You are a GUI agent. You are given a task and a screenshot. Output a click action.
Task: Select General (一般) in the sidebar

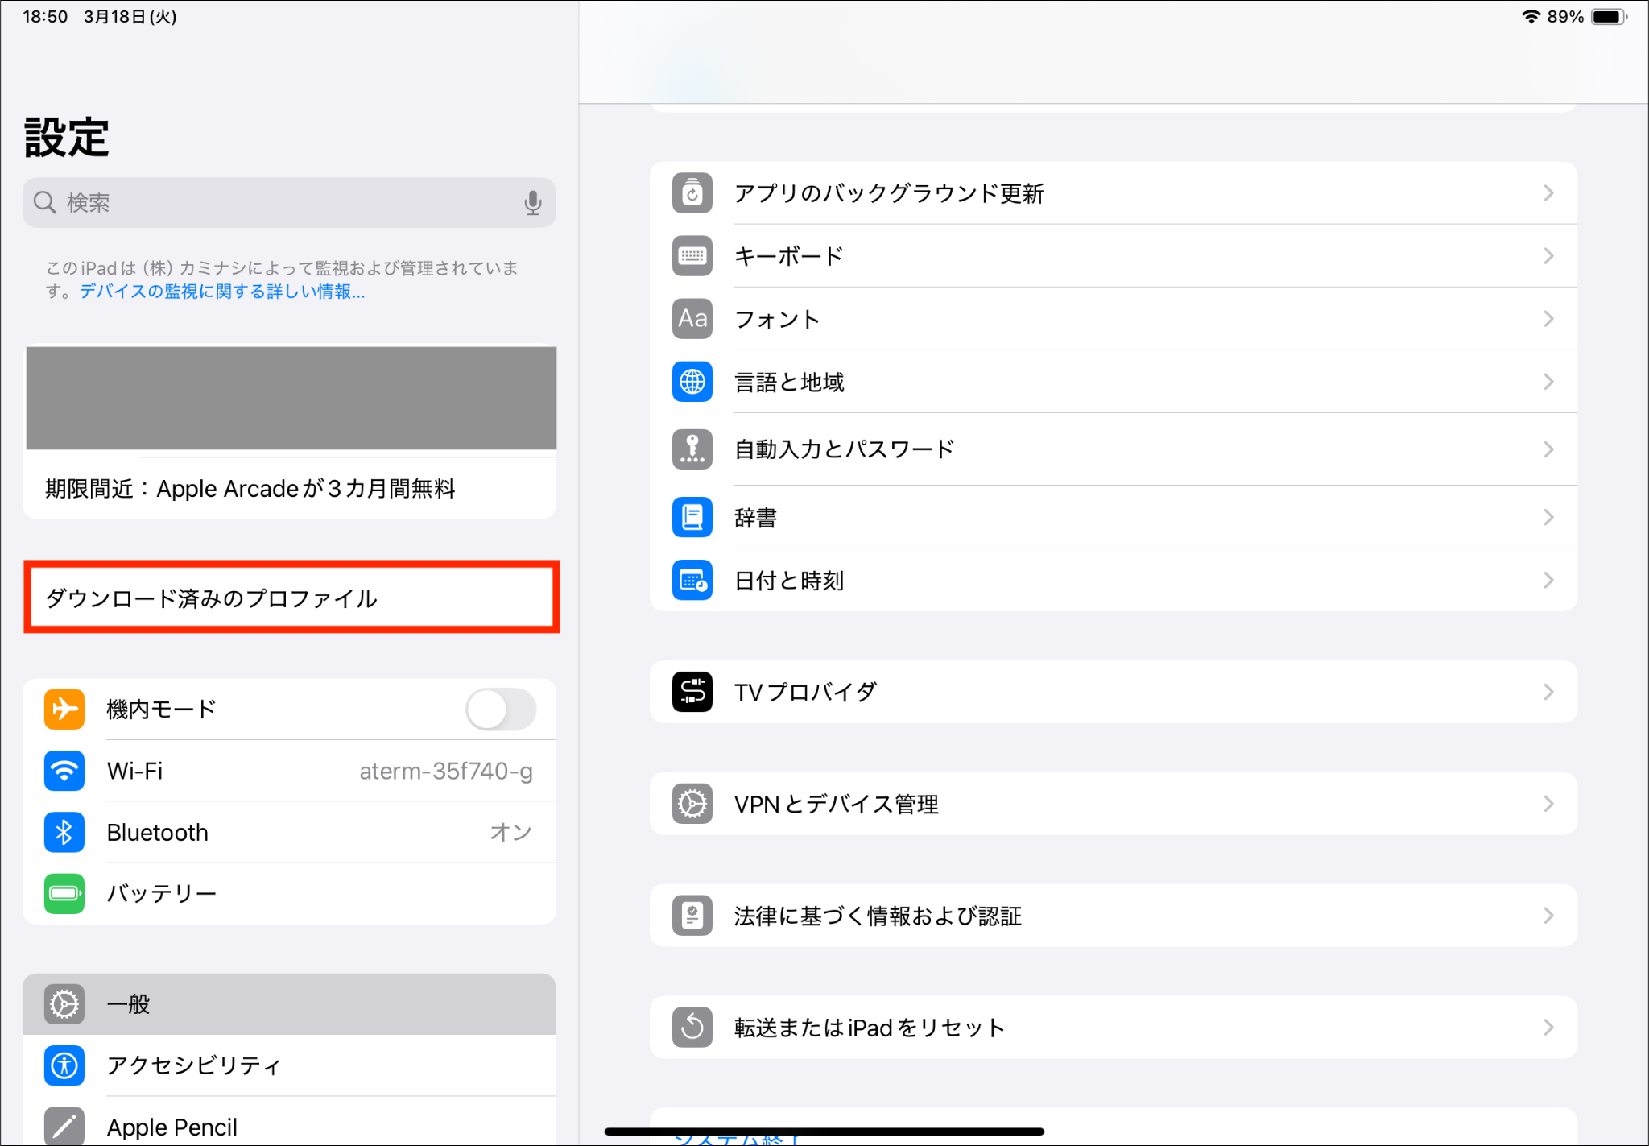[x=289, y=1004]
